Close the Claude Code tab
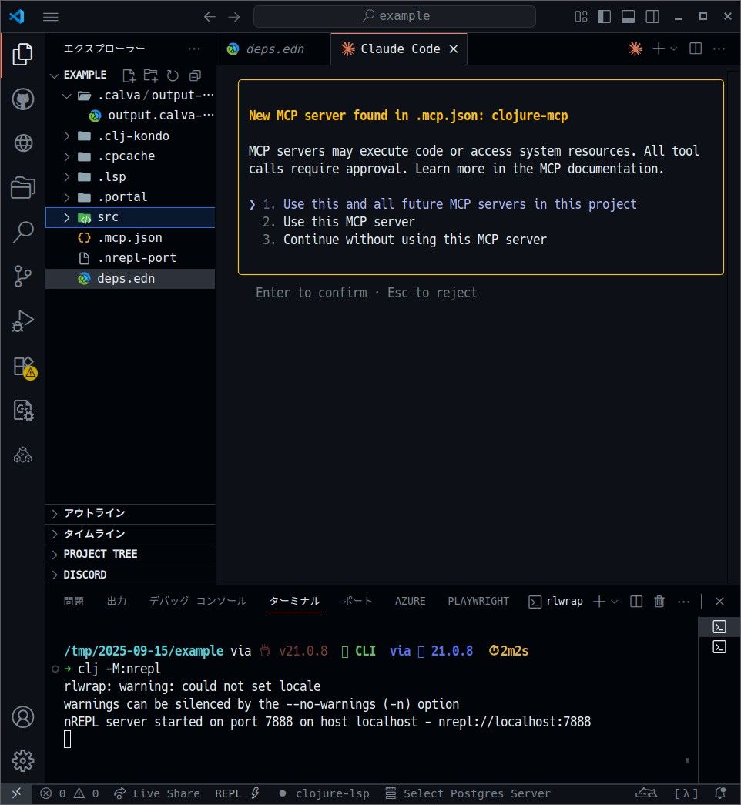Image resolution: width=741 pixels, height=805 pixels. [454, 49]
